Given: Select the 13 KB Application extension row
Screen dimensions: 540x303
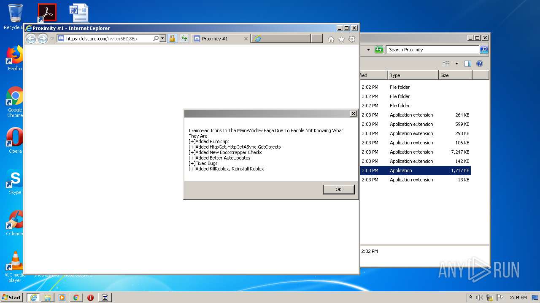Looking at the screenshot, I should [x=415, y=180].
